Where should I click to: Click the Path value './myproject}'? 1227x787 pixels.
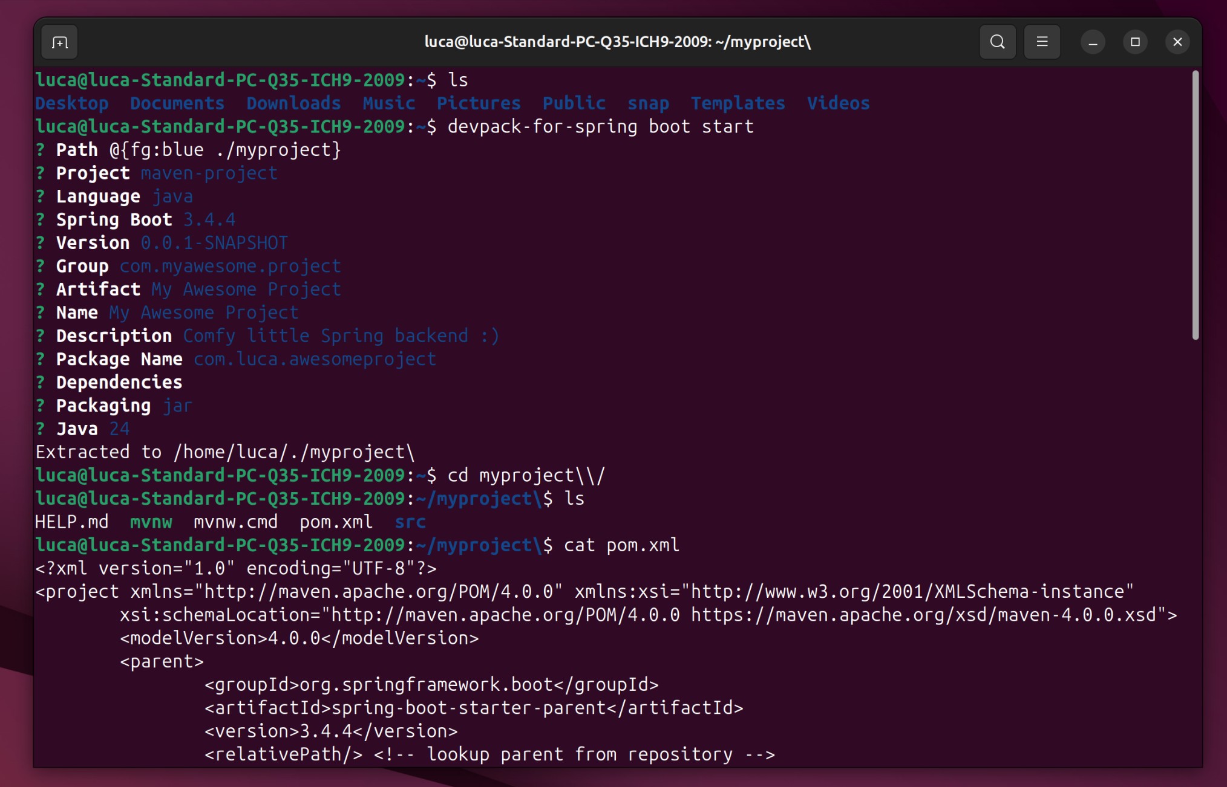(278, 150)
